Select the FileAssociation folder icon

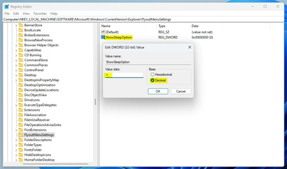coord(21,115)
